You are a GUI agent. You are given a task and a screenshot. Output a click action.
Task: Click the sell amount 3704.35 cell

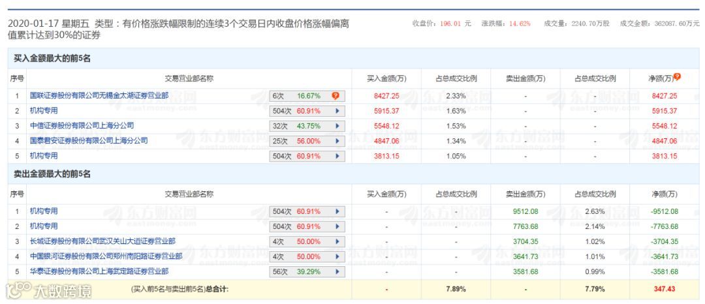[525, 242]
